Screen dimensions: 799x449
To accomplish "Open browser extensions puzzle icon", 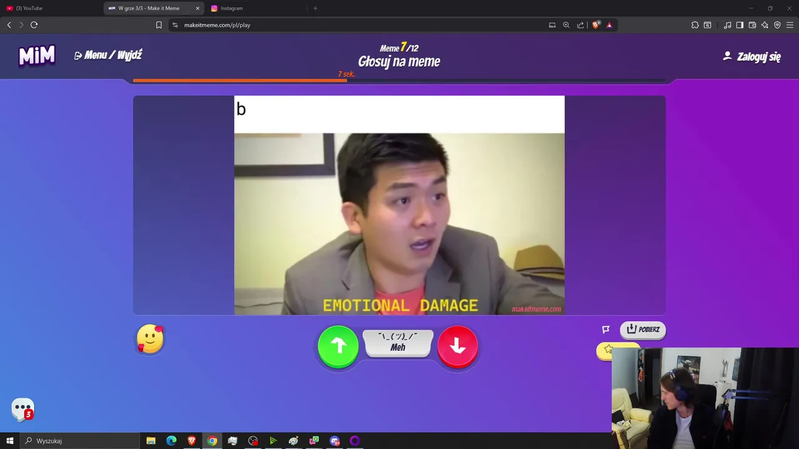I will click(x=695, y=25).
